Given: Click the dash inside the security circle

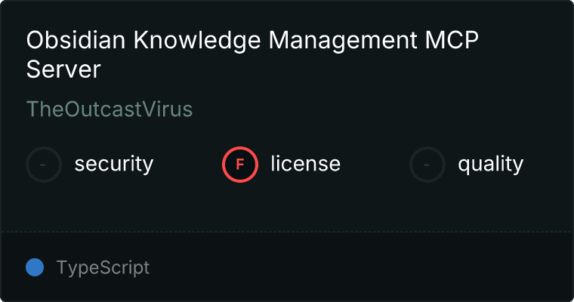Looking at the screenshot, I should pos(44,164).
